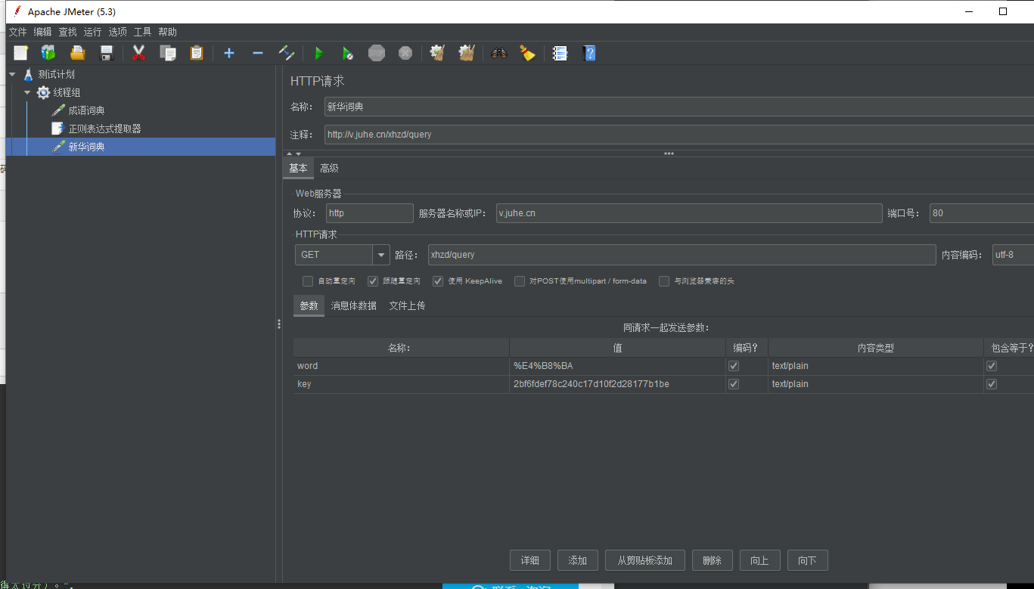Image resolution: width=1034 pixels, height=589 pixels.
Task: Open the Function helper dialog icon
Action: pyautogui.click(x=560, y=53)
